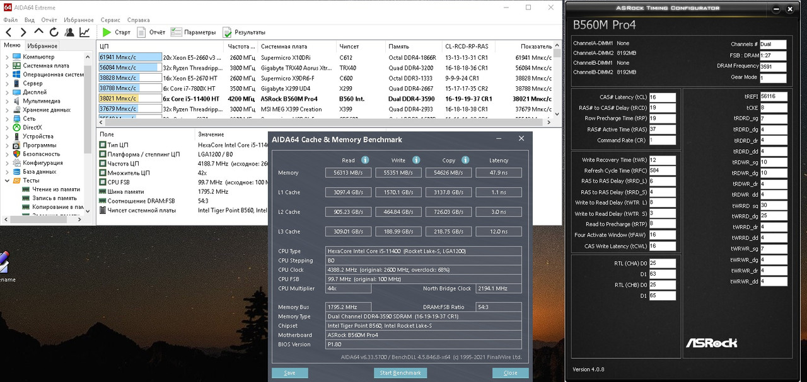The height and width of the screenshot is (382, 807).
Task: Expand the Хранение данных tree node
Action: point(7,110)
